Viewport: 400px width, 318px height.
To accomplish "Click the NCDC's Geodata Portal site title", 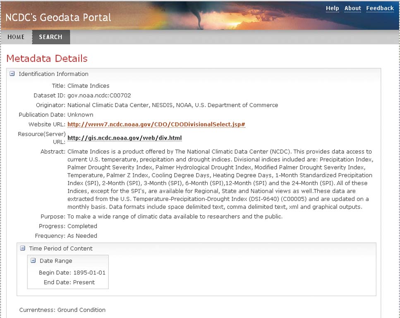I will [58, 17].
